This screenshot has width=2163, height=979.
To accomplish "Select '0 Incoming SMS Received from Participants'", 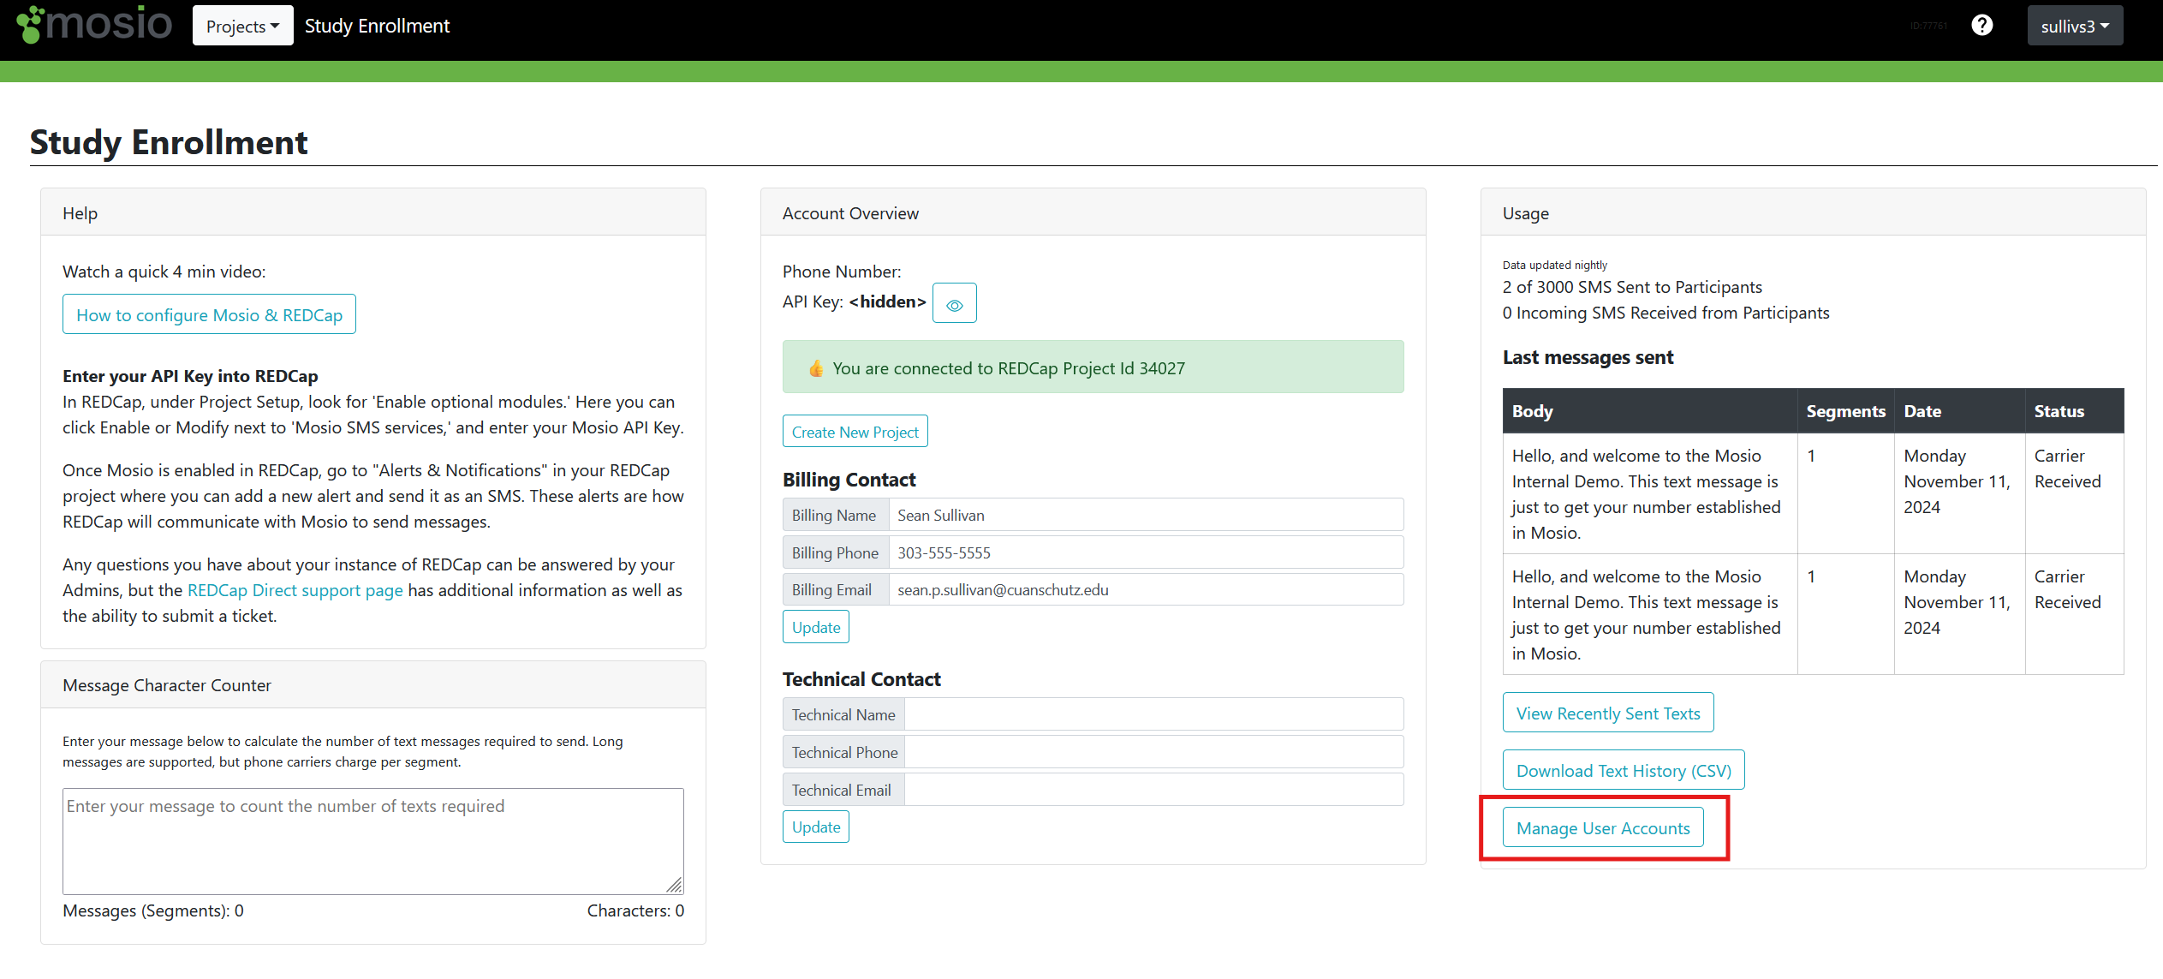I will click(1665, 313).
